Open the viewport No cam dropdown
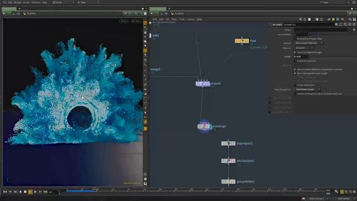 (x=136, y=21)
